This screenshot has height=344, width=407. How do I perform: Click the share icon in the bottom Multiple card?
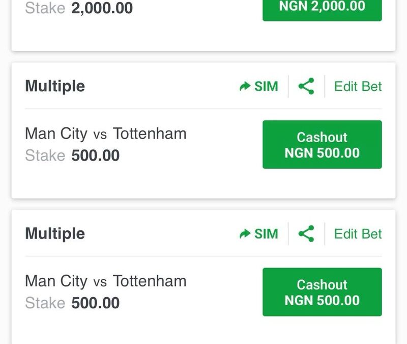click(306, 233)
